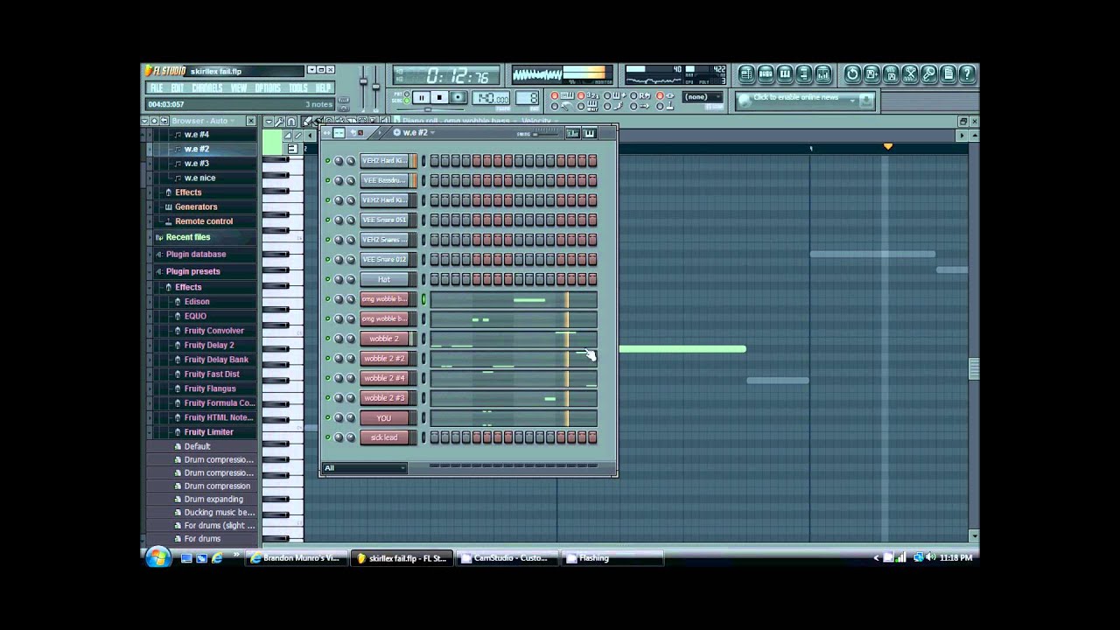This screenshot has height=630, width=1120.
Task: Open the piano roll view icon
Action: tap(785, 73)
